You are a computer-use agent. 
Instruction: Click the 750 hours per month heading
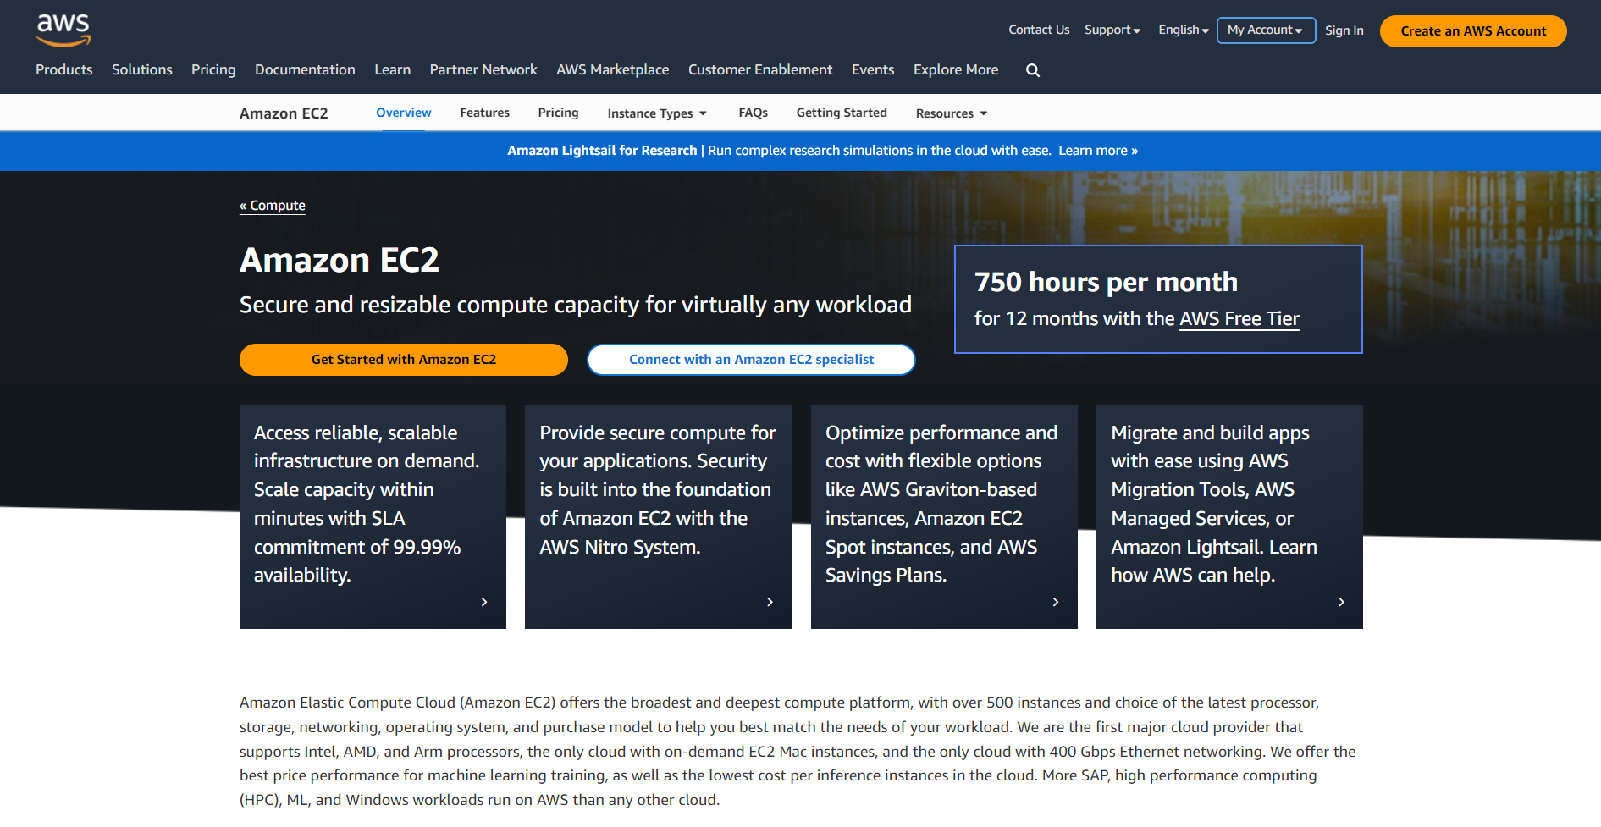click(x=1106, y=282)
